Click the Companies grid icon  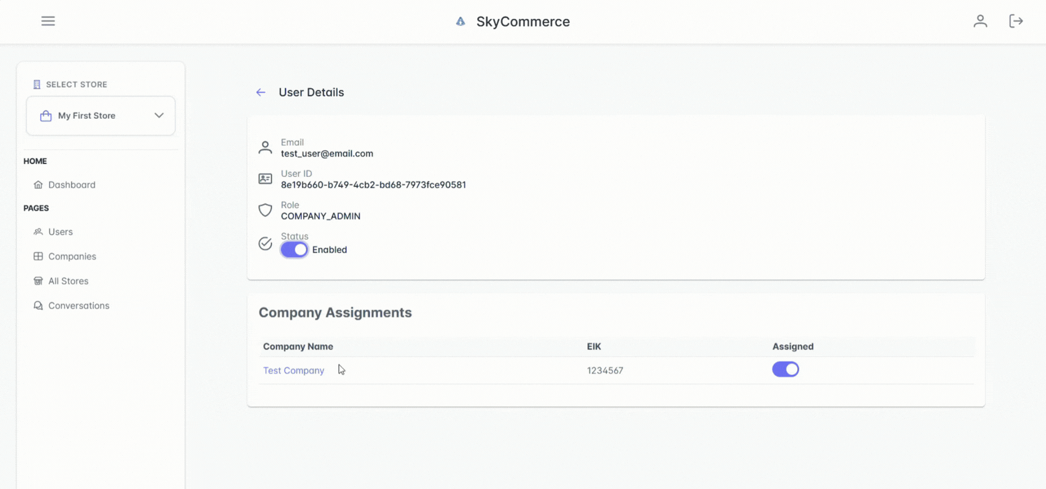38,256
